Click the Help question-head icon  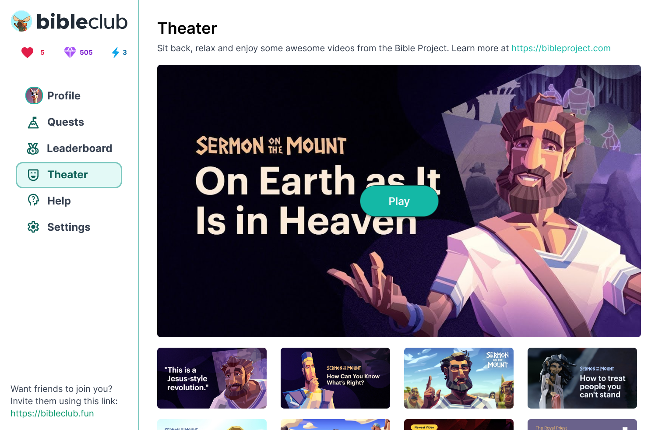[33, 201]
